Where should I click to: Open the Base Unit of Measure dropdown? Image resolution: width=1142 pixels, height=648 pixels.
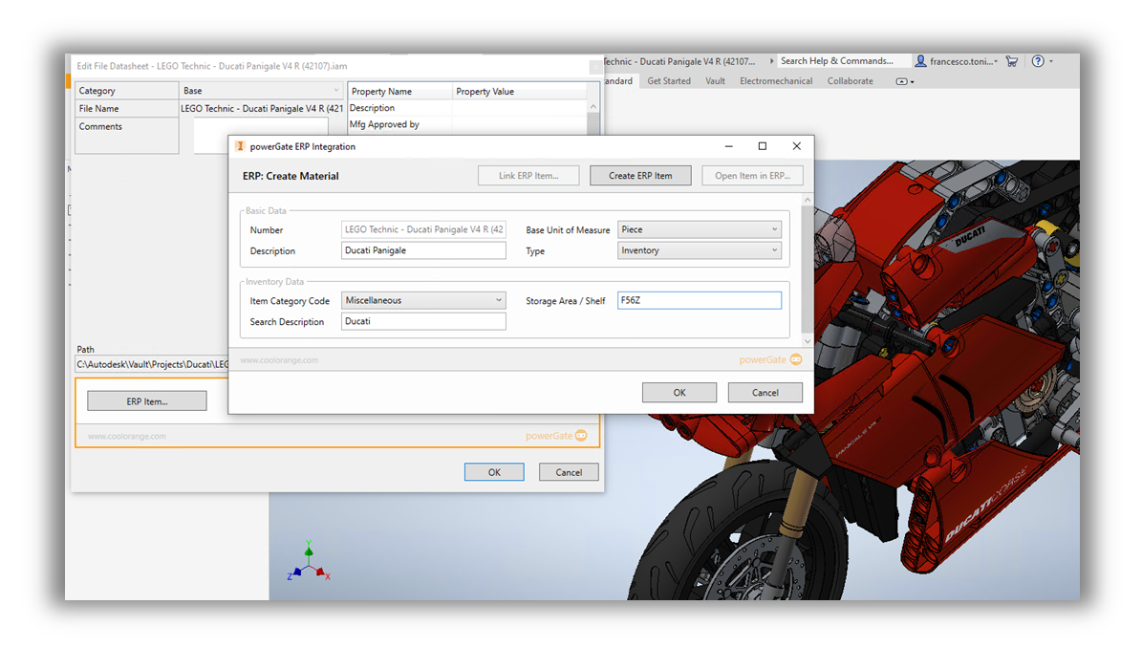(x=773, y=229)
